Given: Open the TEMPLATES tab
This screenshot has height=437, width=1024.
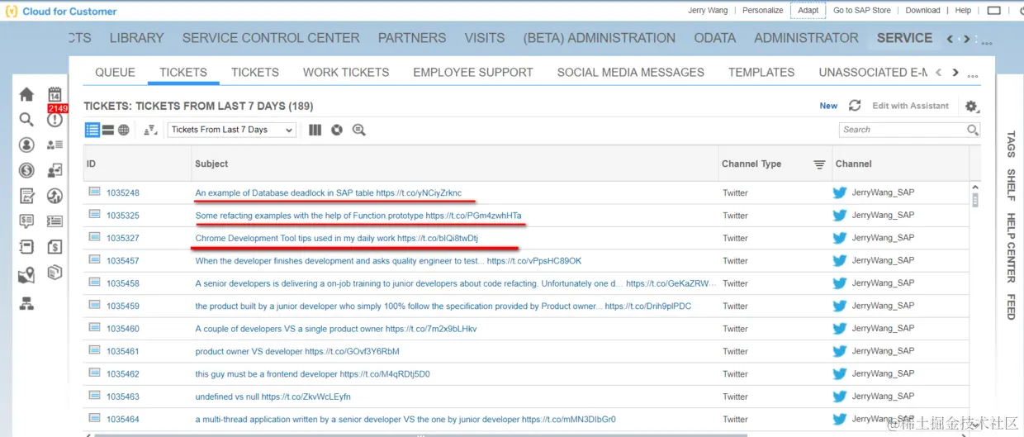Looking at the screenshot, I should point(761,73).
